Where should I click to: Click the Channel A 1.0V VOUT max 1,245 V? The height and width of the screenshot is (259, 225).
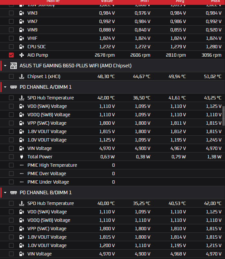[214, 140]
